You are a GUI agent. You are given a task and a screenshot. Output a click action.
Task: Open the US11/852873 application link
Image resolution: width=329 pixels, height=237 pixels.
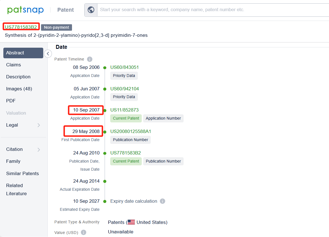[124, 110]
